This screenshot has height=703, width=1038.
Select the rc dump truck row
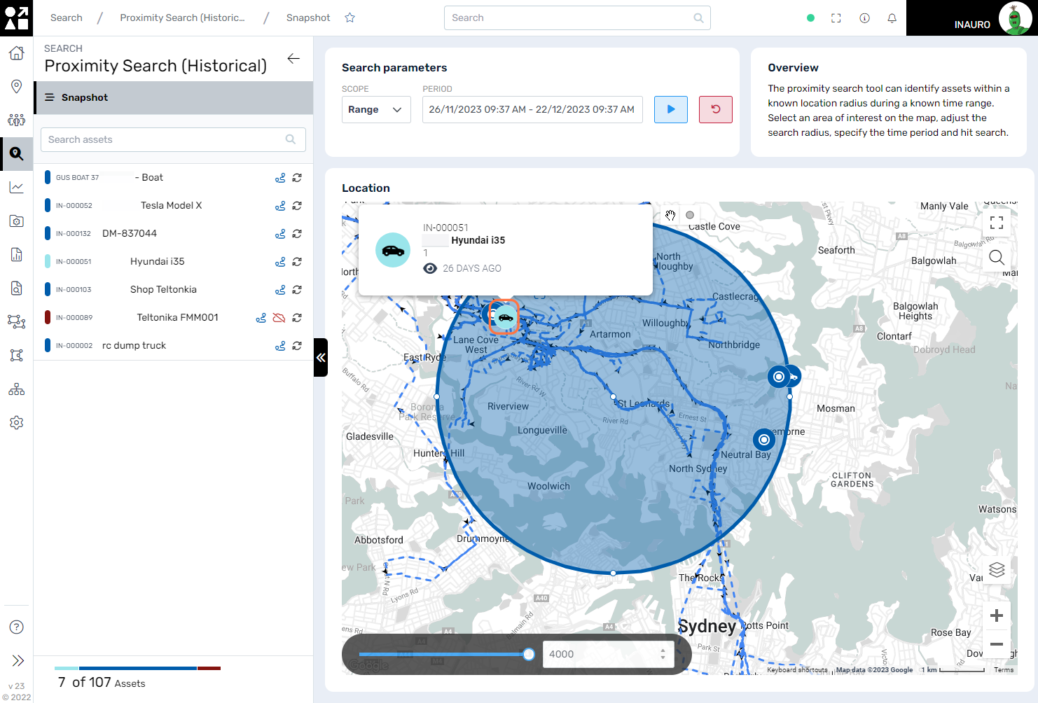(x=174, y=346)
